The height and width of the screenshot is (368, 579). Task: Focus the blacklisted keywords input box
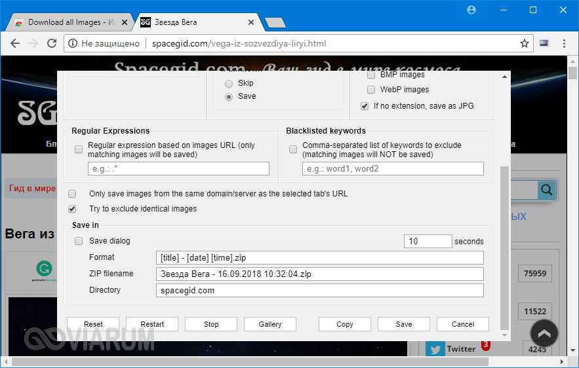click(392, 169)
